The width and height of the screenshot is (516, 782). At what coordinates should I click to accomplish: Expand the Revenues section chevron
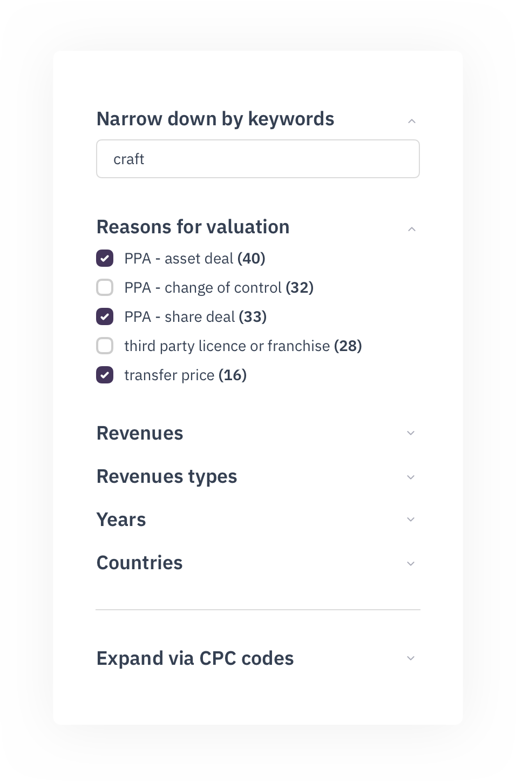click(411, 433)
